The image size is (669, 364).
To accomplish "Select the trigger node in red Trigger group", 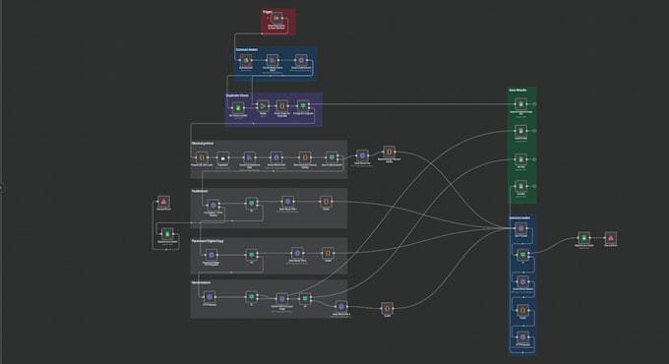I will tap(276, 19).
